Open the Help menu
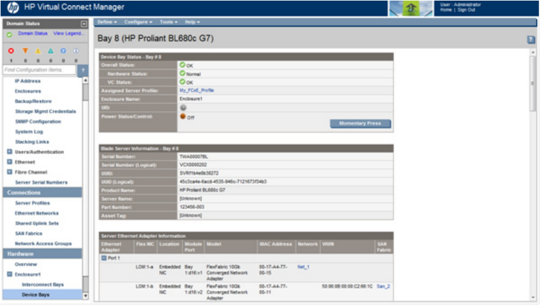 192,22
